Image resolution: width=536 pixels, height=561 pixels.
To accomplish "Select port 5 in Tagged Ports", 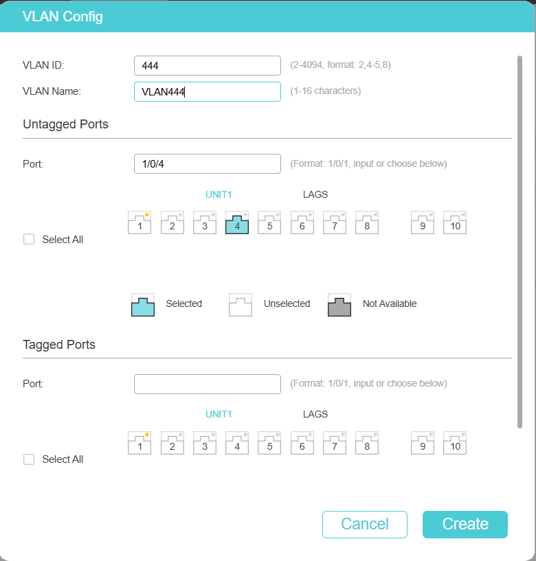I will click(269, 443).
